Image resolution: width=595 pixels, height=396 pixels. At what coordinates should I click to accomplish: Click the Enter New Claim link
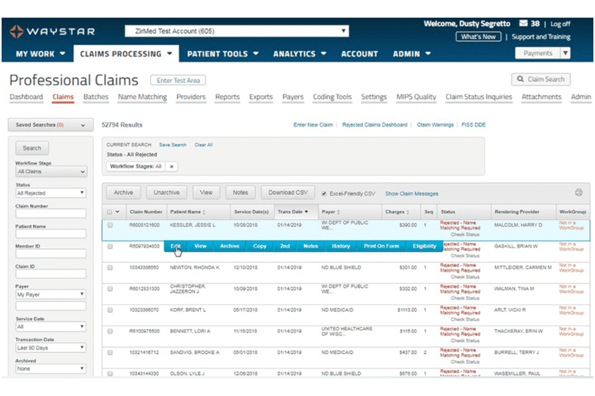tap(313, 125)
